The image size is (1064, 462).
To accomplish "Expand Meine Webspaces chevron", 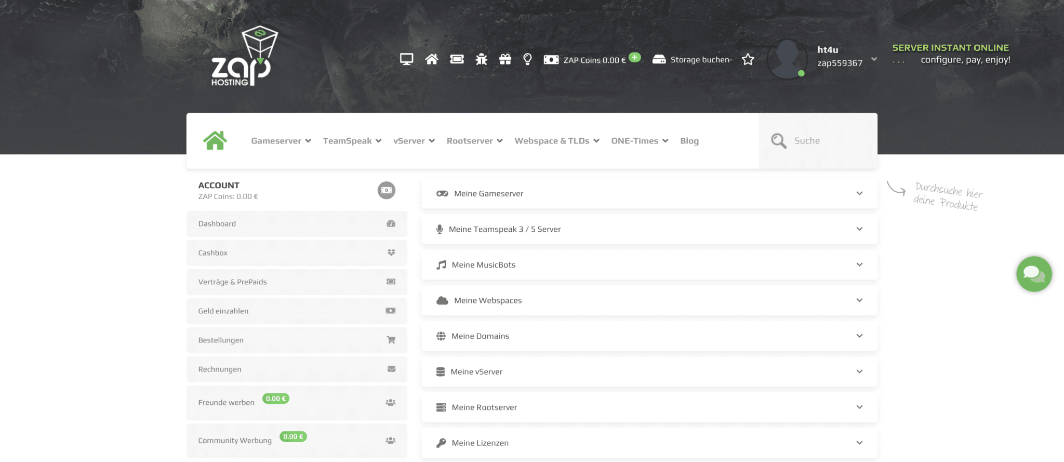I will 859,300.
